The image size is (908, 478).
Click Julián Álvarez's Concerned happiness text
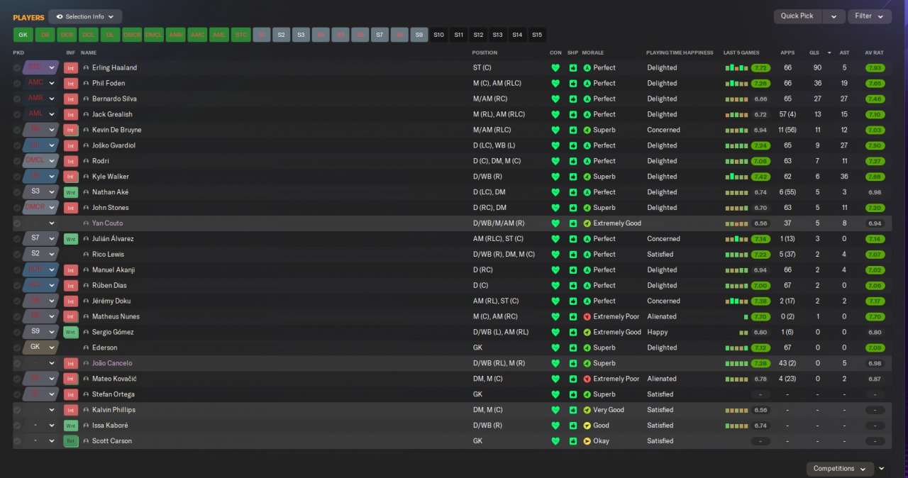point(663,239)
